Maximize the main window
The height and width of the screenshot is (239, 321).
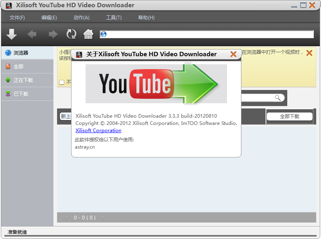(x=303, y=5)
